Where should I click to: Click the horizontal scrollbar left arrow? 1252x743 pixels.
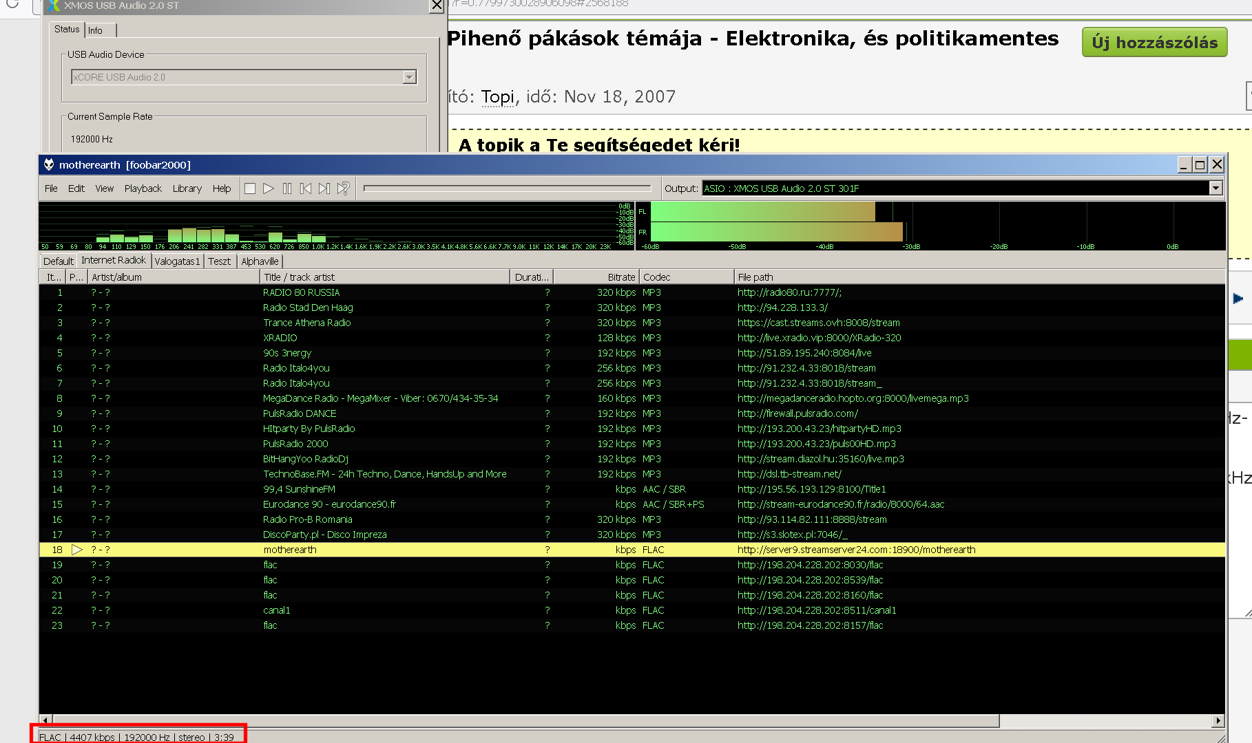point(45,721)
